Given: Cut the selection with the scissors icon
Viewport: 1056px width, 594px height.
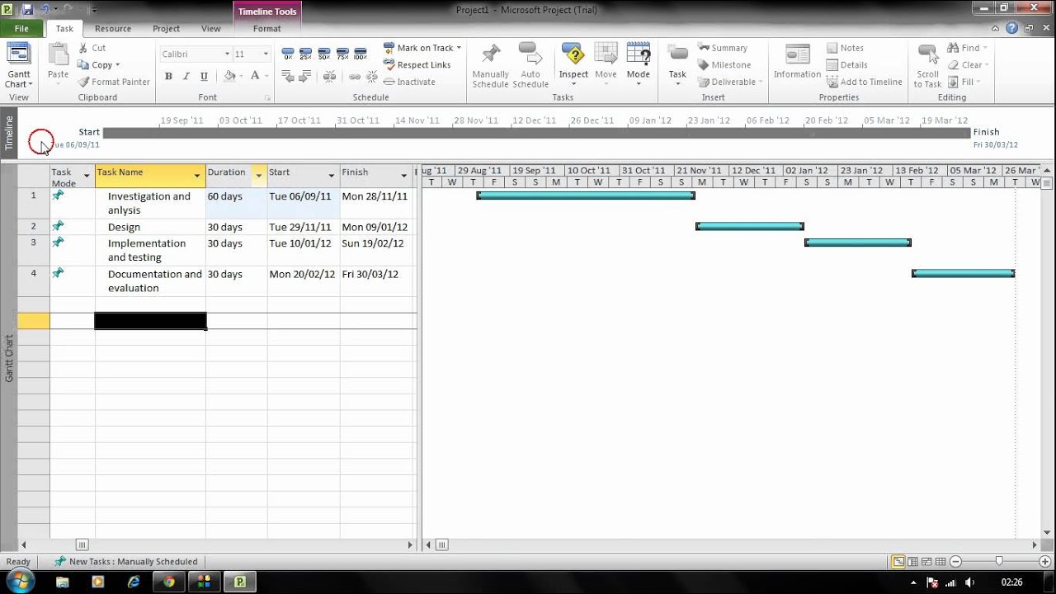Looking at the screenshot, I should [x=92, y=48].
